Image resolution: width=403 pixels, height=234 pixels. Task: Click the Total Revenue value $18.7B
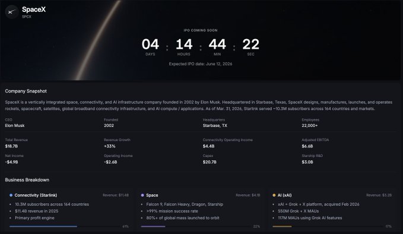coord(11,146)
